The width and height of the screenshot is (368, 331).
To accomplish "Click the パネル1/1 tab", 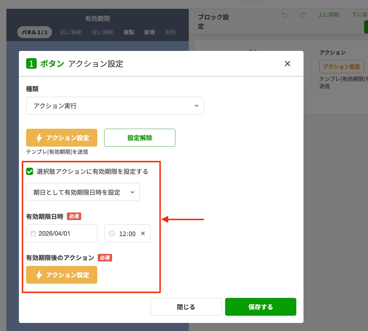I will point(34,32).
